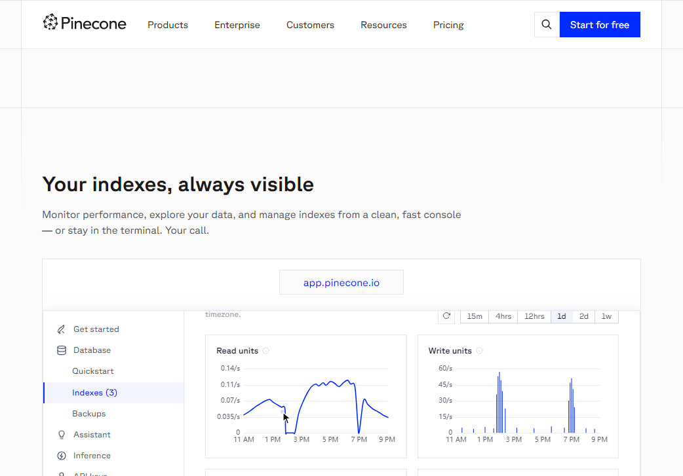Image resolution: width=683 pixels, height=476 pixels.
Task: Select the 1d time range
Action: pyautogui.click(x=562, y=316)
